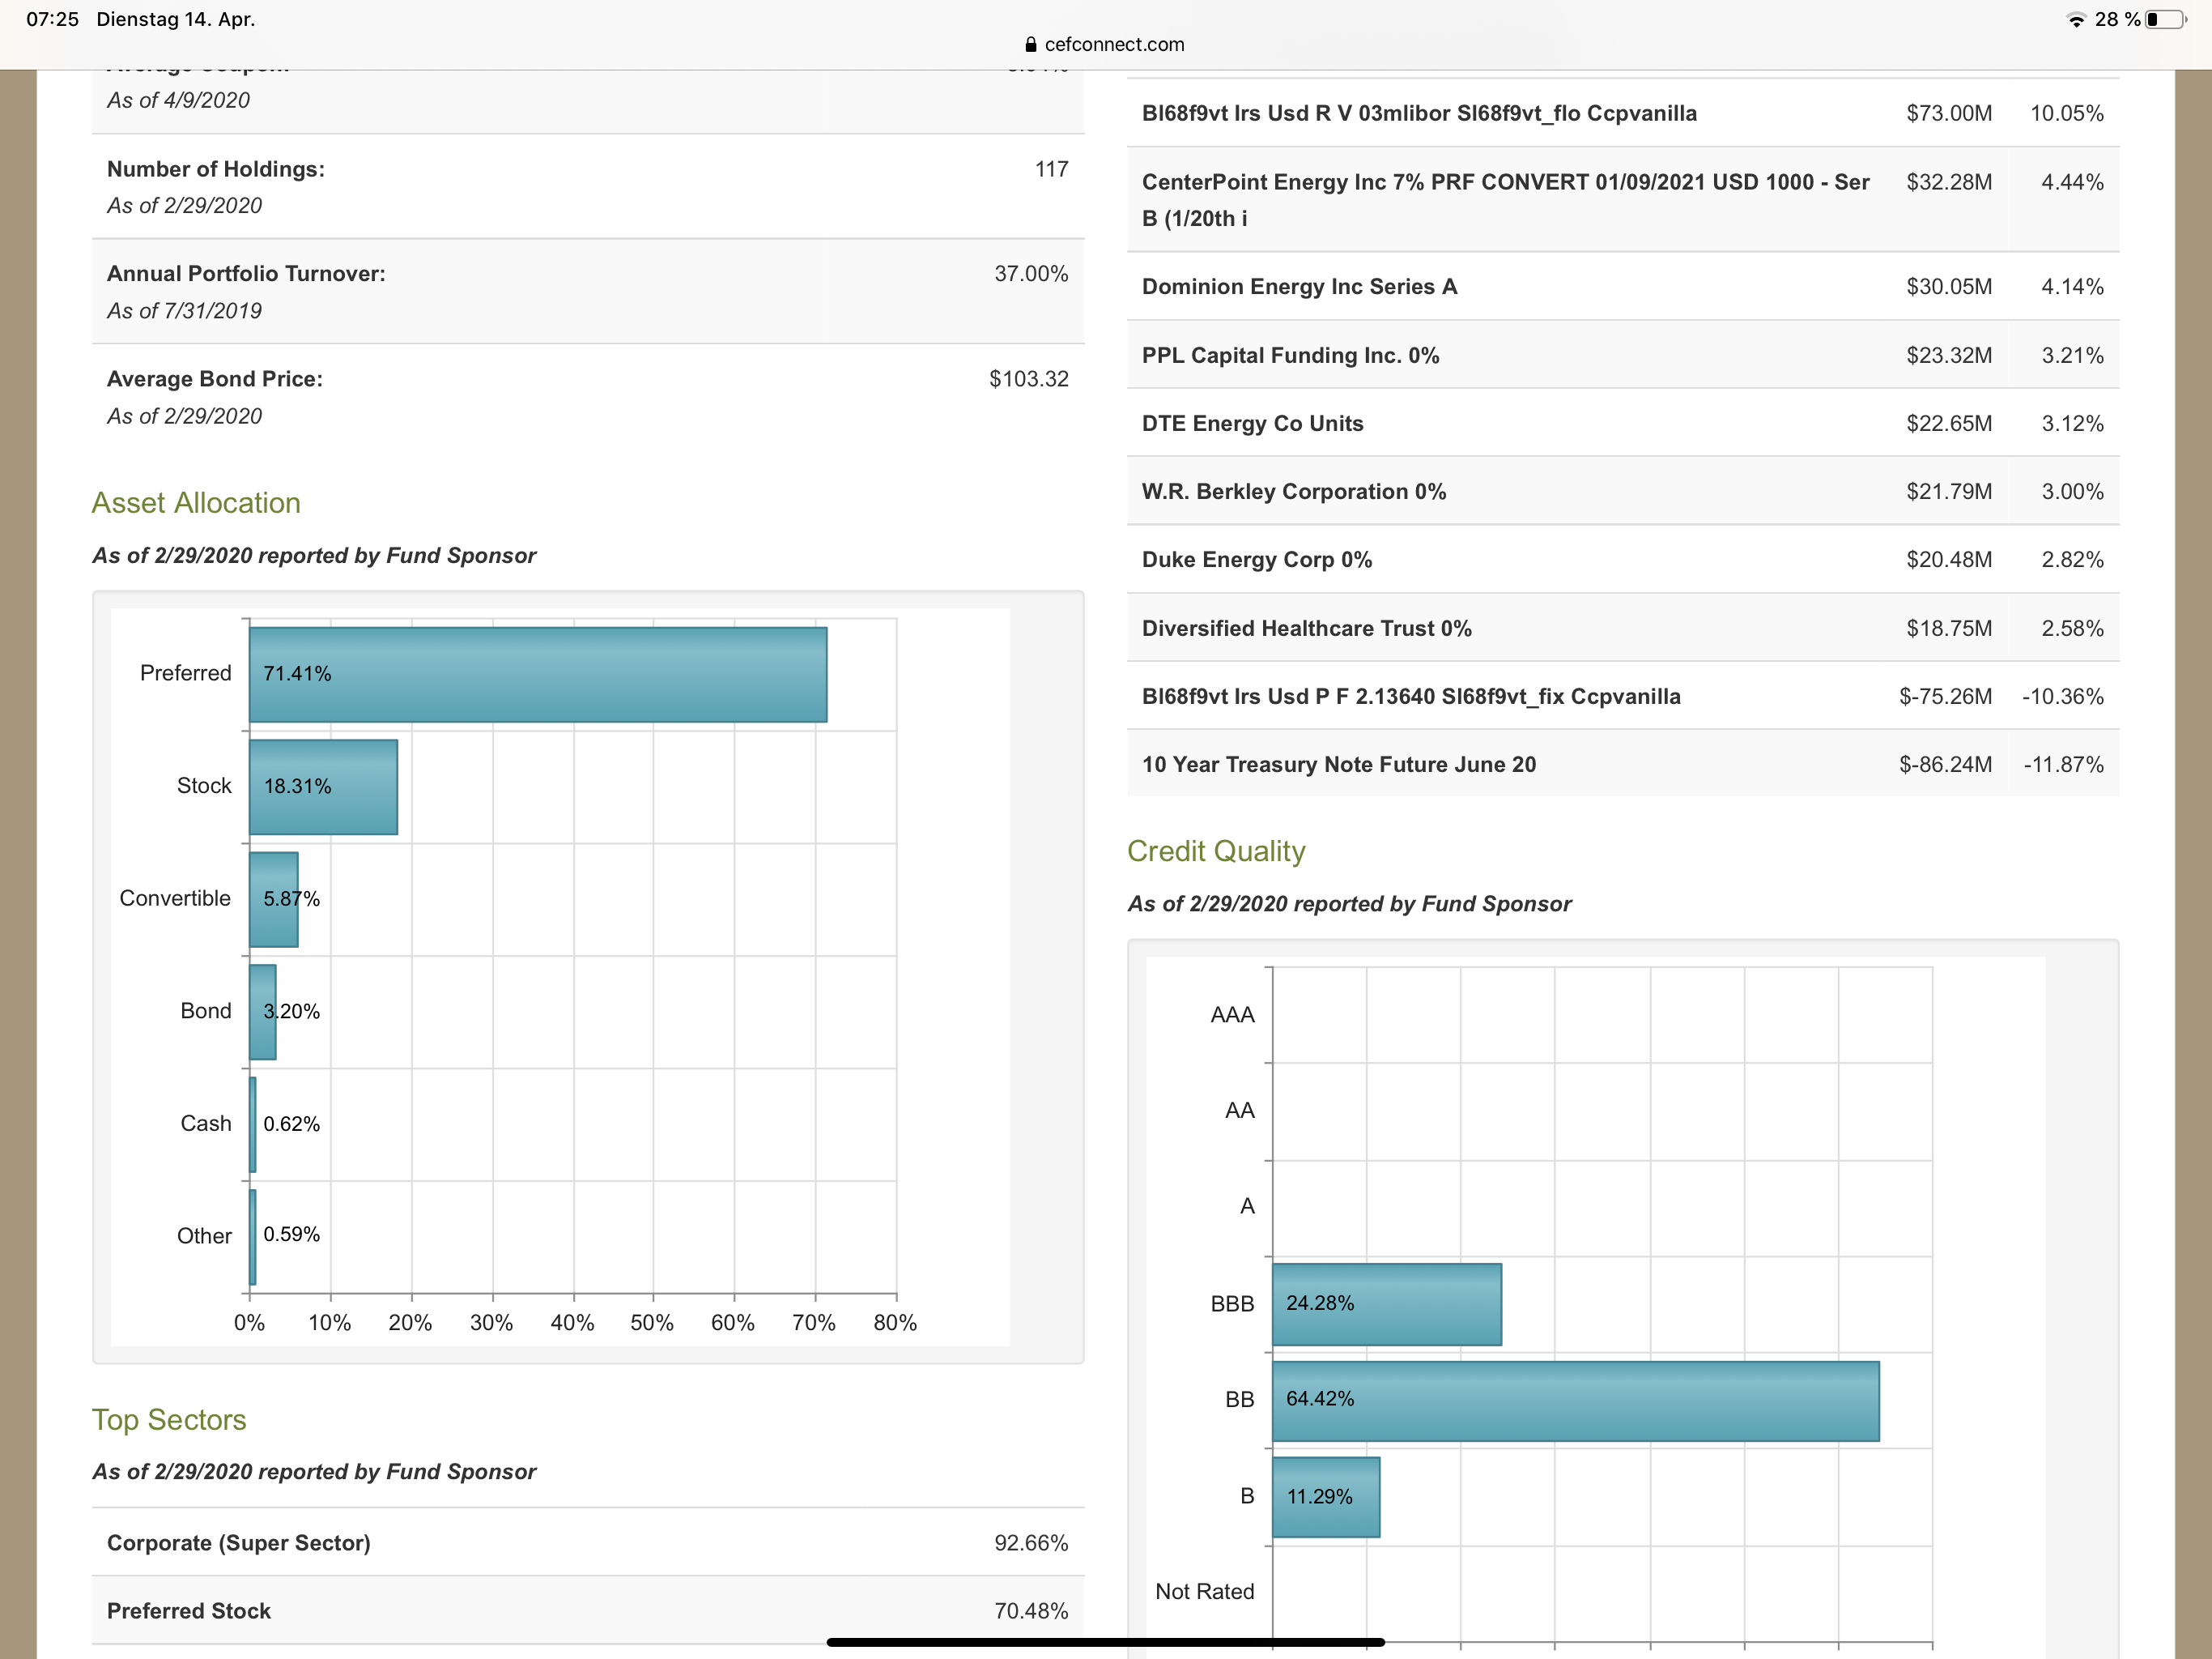Screen dimensions: 2212x1659
Task: Click the Duke Energy Corp 0% row
Action: pos(1256,561)
